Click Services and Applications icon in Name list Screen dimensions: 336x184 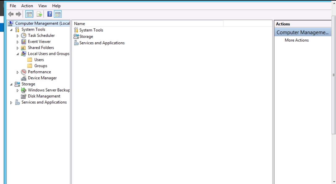76,43
